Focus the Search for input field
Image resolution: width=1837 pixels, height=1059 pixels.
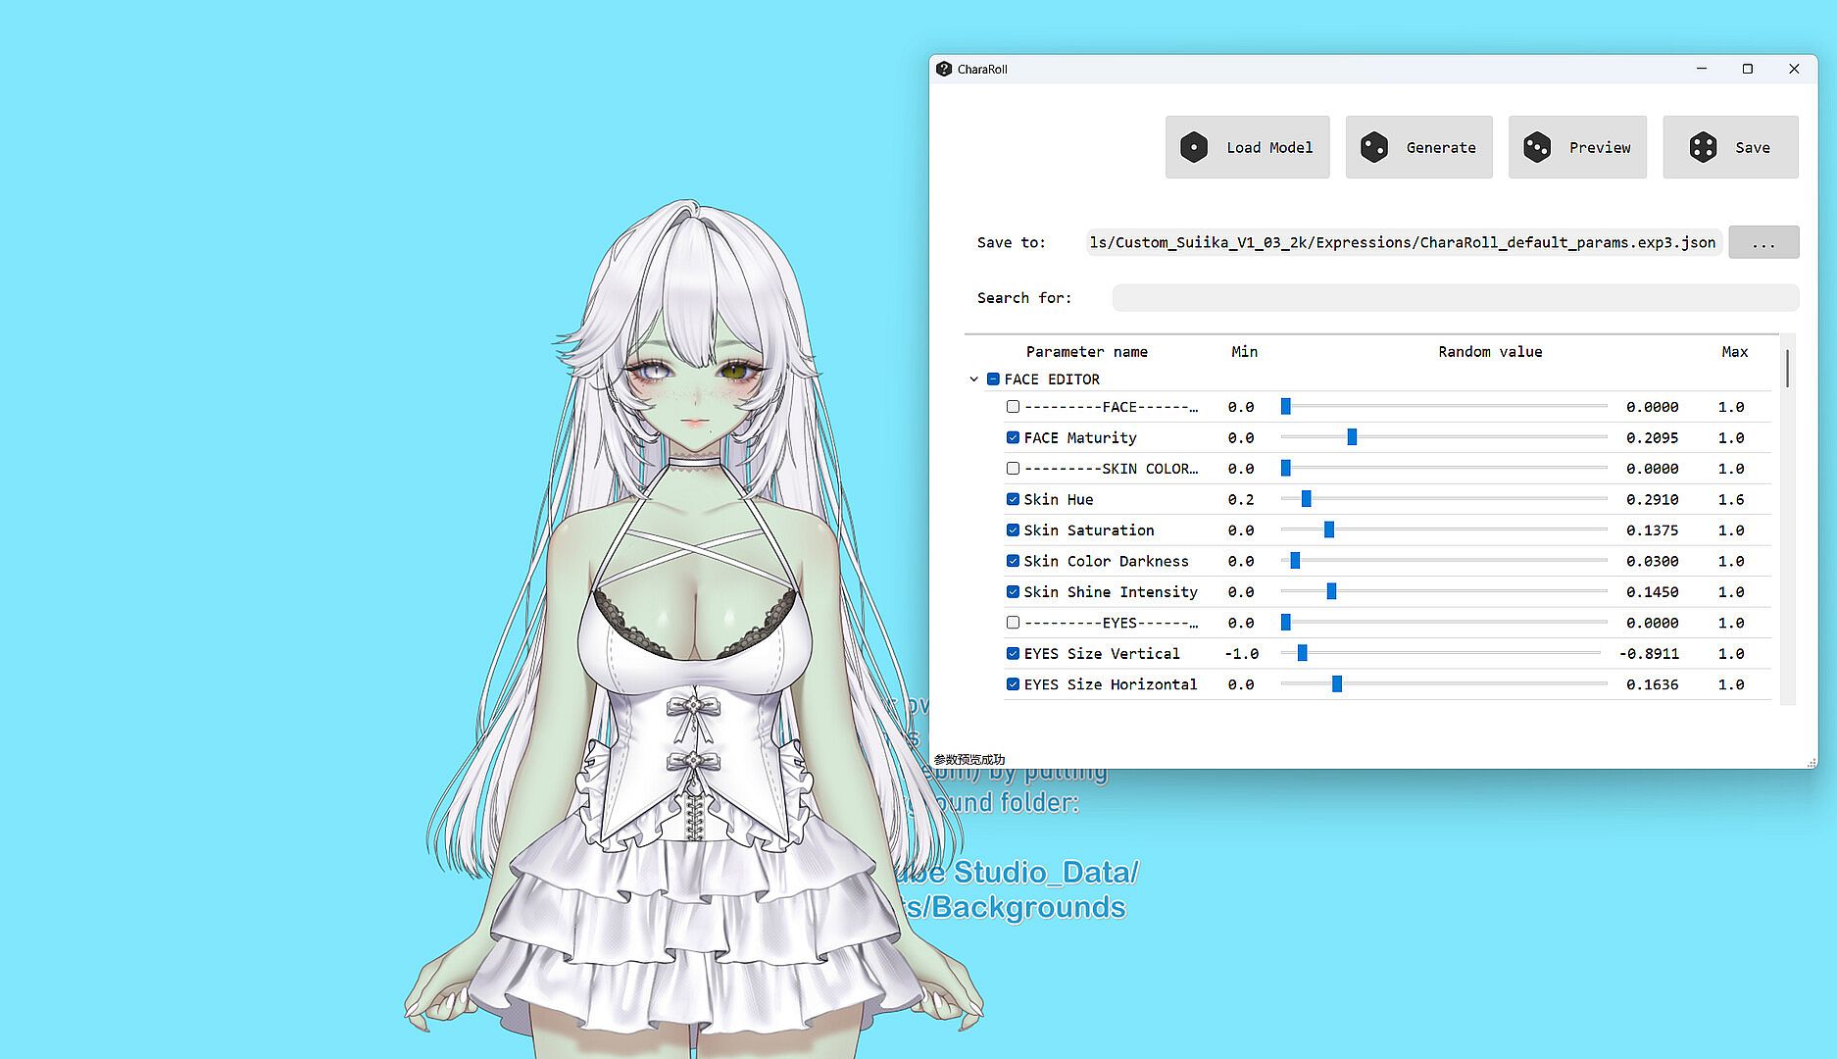tap(1456, 298)
